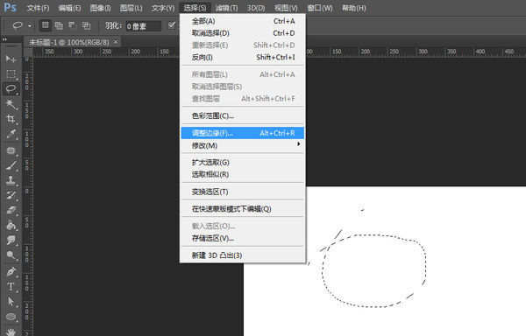Close the 选择(S) menu
Image resolution: width=526 pixels, height=336 pixels.
click(x=195, y=8)
